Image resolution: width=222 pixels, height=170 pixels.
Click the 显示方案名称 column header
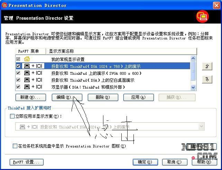[121, 51]
